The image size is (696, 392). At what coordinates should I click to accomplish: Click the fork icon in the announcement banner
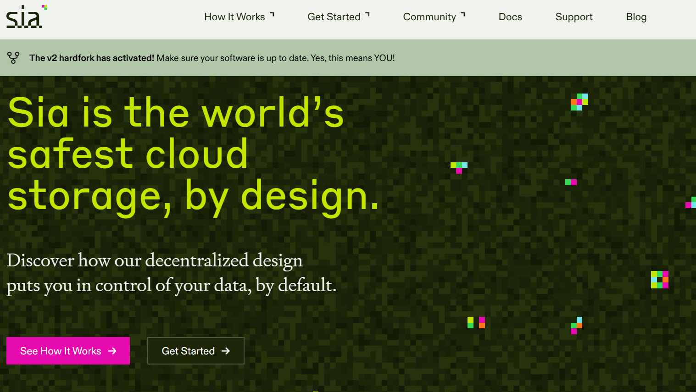tap(13, 58)
